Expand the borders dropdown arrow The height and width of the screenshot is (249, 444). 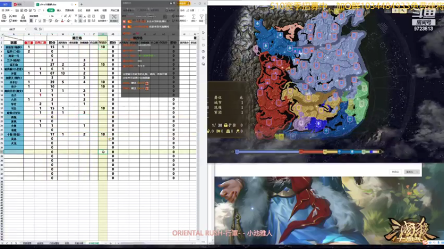[x=47, y=21]
